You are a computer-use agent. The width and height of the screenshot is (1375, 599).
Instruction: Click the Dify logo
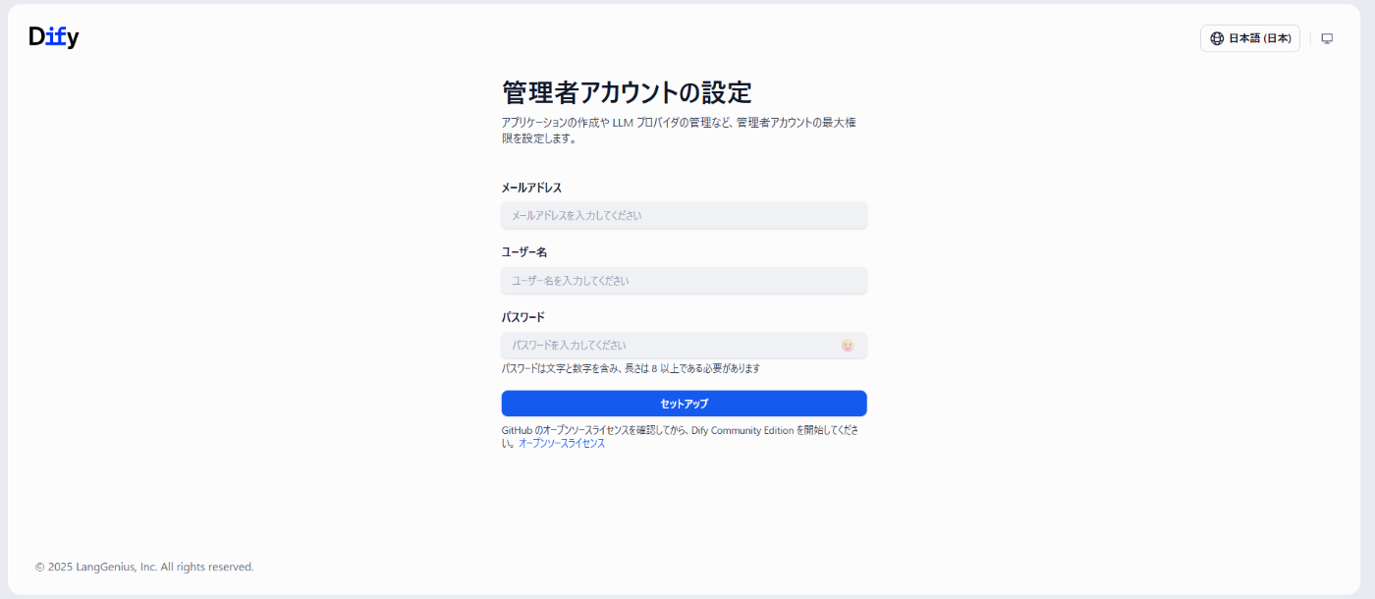pyautogui.click(x=54, y=37)
